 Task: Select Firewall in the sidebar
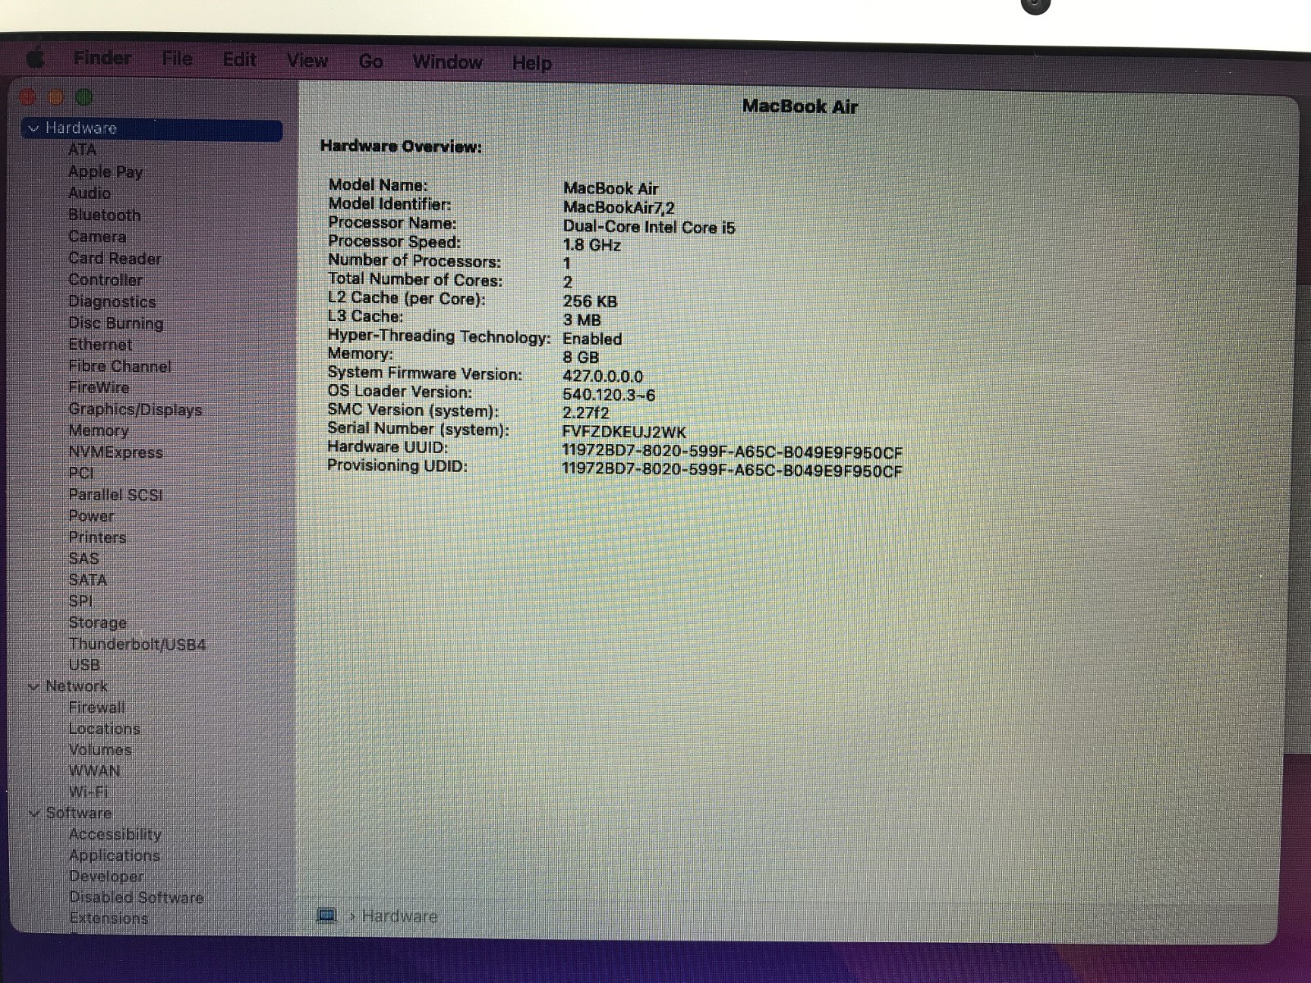(x=97, y=708)
